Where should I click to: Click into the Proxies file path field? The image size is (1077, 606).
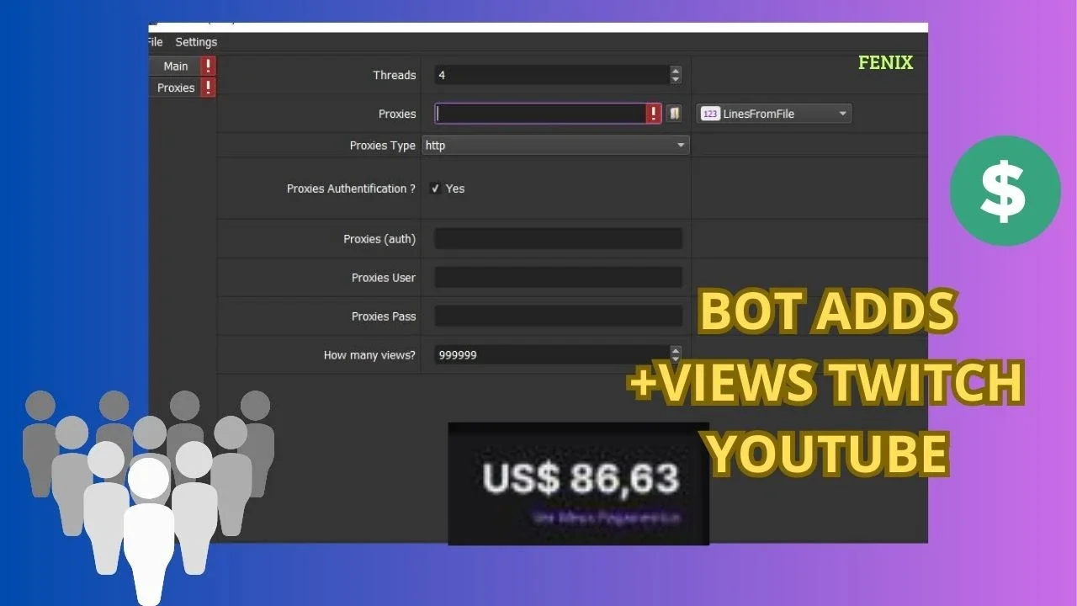[x=540, y=114]
